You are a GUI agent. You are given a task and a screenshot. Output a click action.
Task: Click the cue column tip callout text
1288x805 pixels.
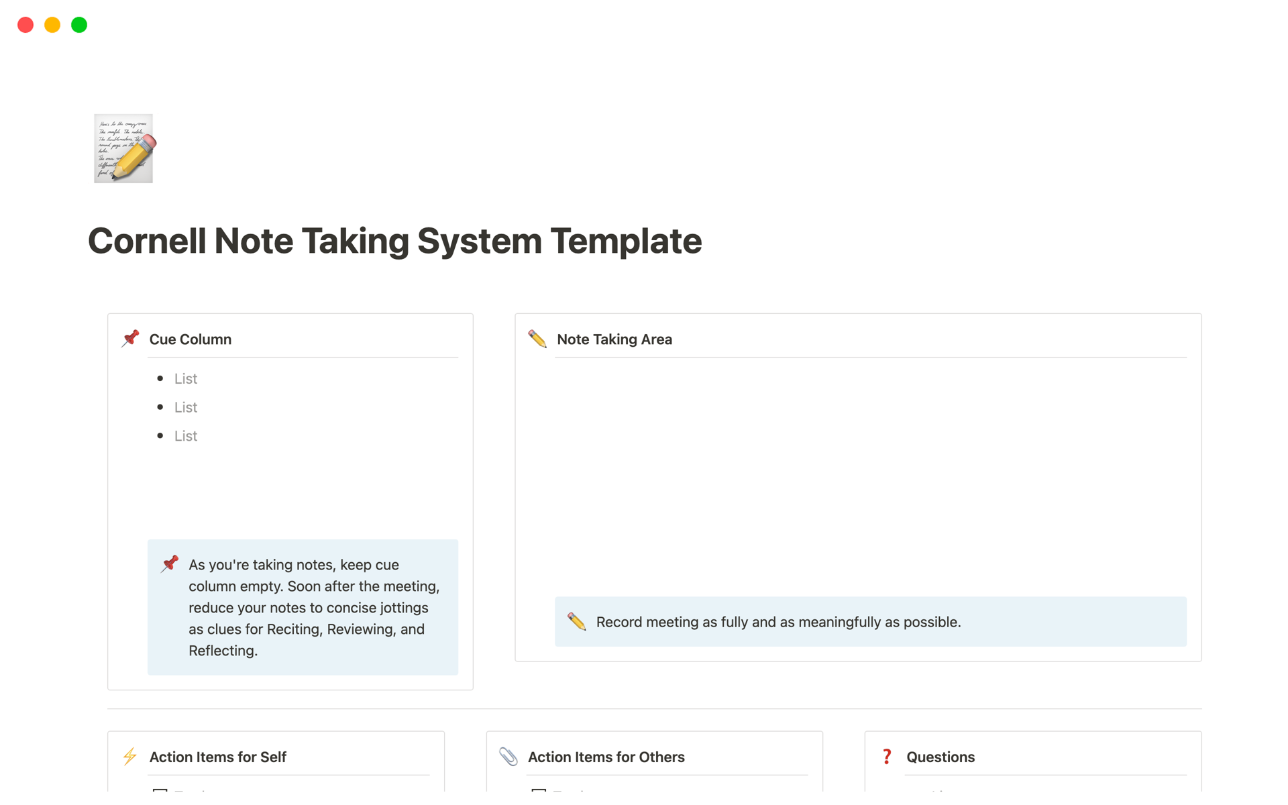pos(314,607)
